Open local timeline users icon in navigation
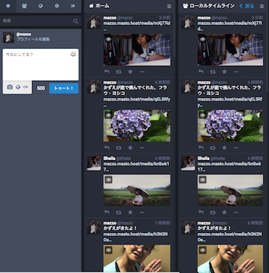 tap(24, 6)
